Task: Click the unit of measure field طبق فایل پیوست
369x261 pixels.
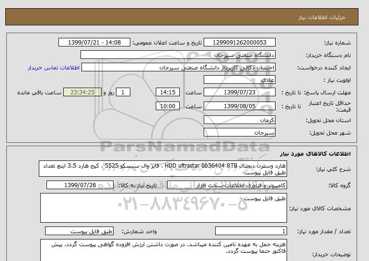Action: [79, 231]
